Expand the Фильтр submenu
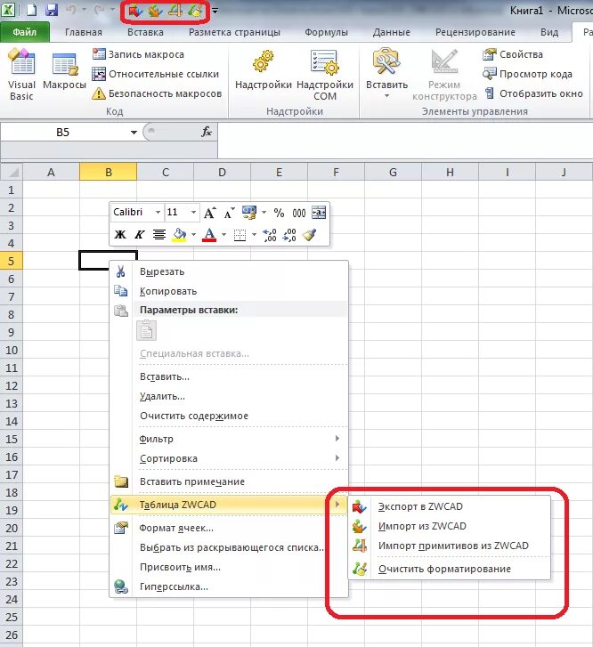 (x=229, y=439)
